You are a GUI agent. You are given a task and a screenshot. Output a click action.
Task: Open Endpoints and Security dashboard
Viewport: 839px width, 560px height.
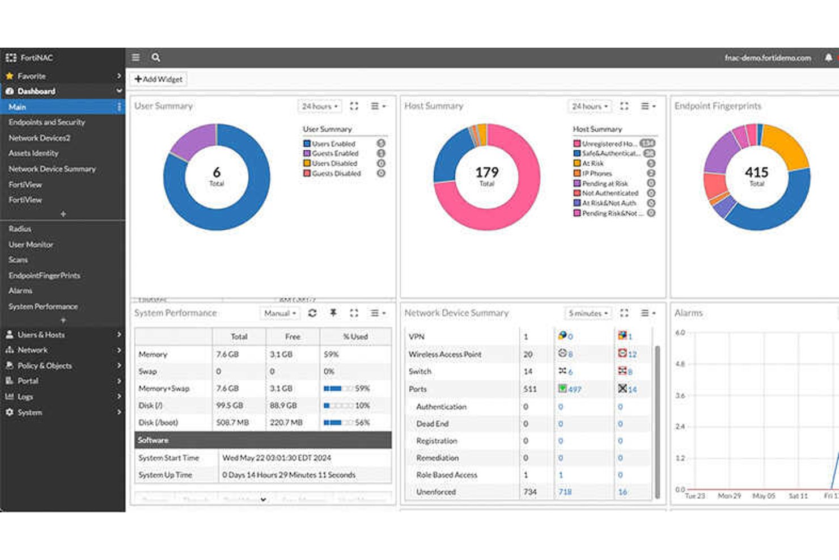pyautogui.click(x=47, y=122)
